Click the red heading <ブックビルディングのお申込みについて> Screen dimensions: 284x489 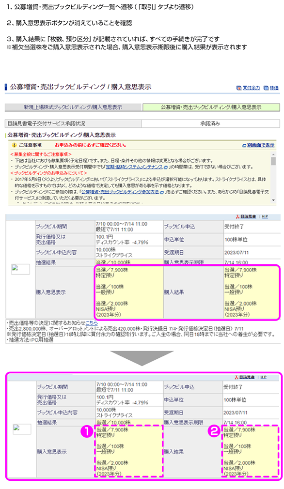(x=48, y=173)
